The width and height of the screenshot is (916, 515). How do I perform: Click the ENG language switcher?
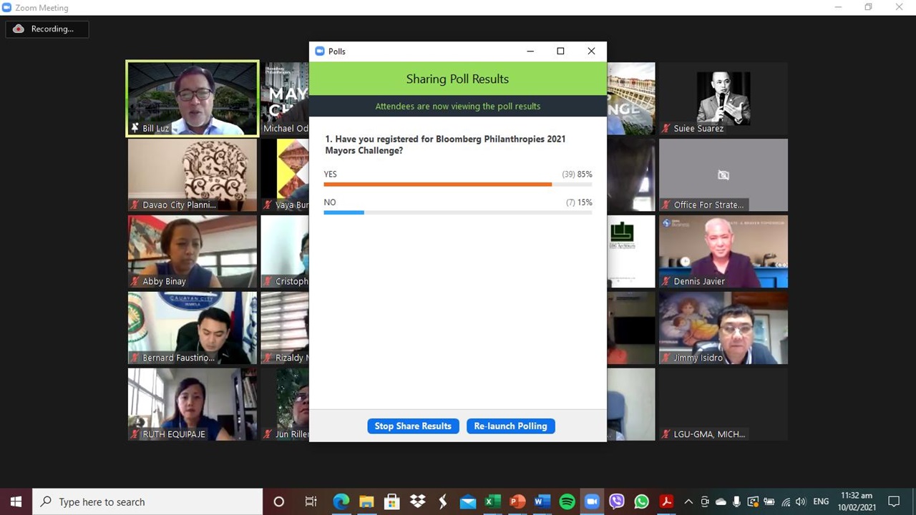(821, 502)
